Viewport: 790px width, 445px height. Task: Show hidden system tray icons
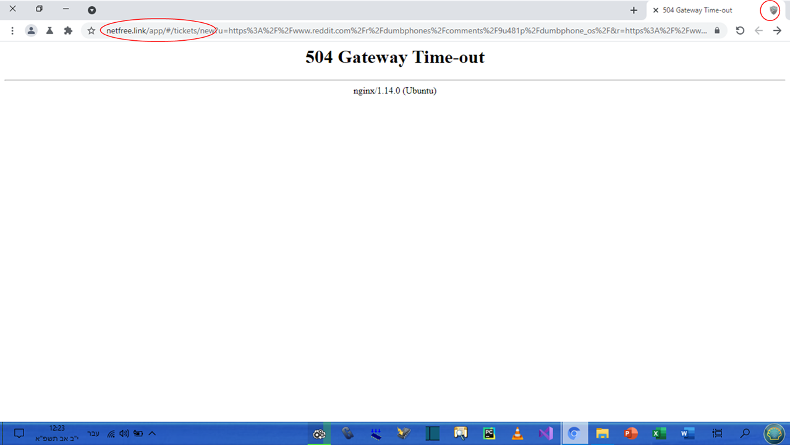pos(152,433)
